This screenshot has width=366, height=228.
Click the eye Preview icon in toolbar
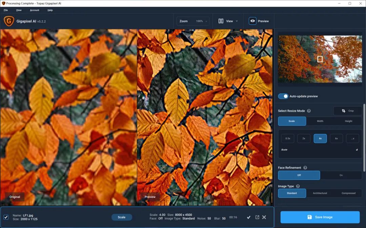252,21
